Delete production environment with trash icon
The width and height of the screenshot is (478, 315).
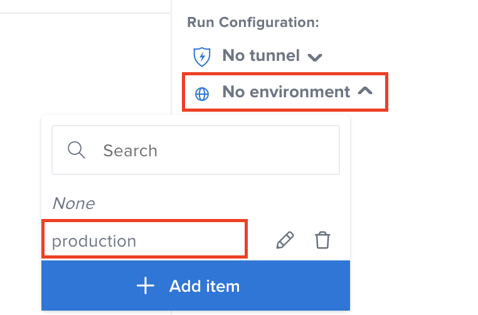coord(322,240)
